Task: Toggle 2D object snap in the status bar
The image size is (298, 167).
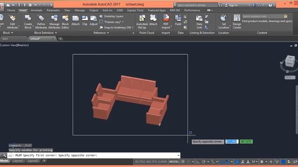Action: click(x=227, y=162)
